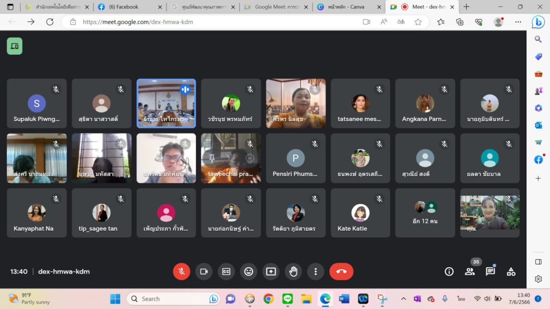The width and height of the screenshot is (550, 309).
Task: Toggle the camera on or off
Action: 204,271
